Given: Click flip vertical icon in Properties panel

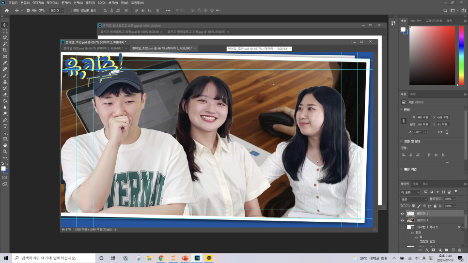Looking at the screenshot, I should pos(447,132).
